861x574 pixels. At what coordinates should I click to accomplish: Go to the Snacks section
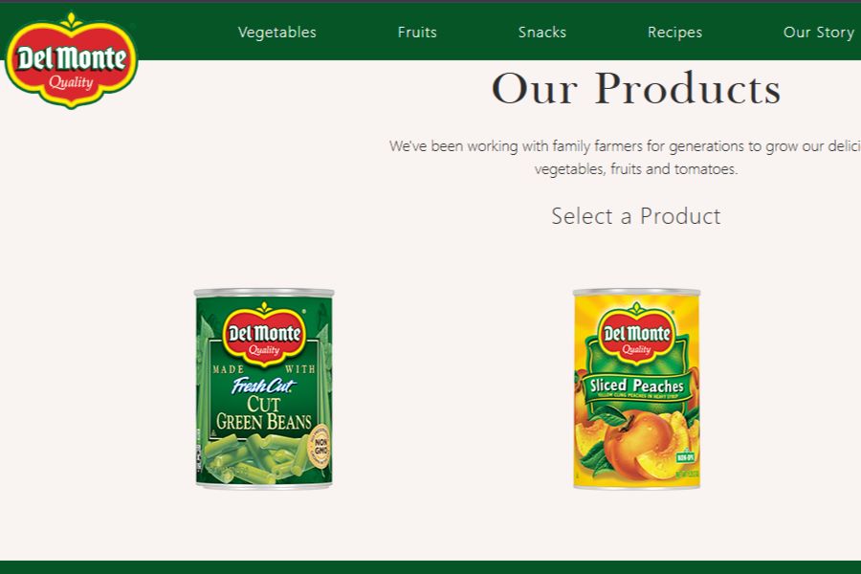click(542, 33)
